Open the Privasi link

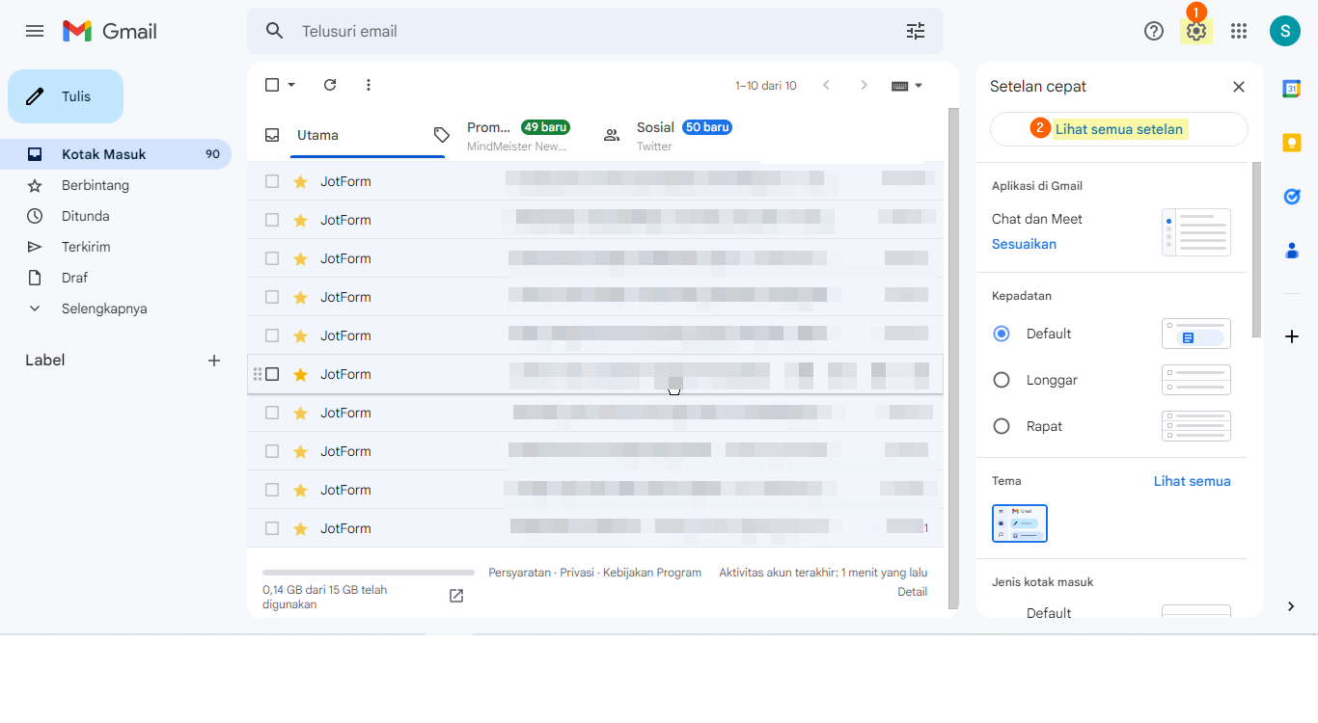[577, 573]
